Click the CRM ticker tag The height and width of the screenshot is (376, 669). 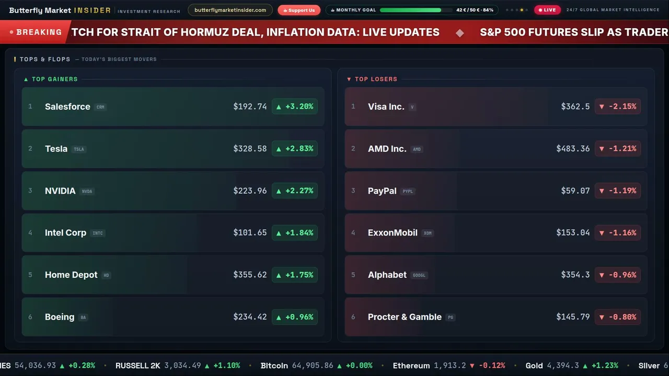(x=100, y=107)
